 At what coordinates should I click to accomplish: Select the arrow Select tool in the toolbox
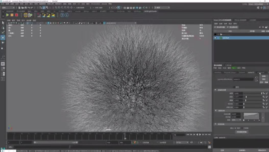pos(3,23)
